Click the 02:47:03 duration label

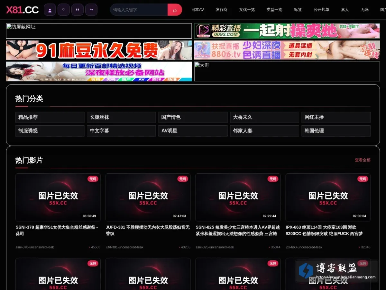(x=179, y=216)
